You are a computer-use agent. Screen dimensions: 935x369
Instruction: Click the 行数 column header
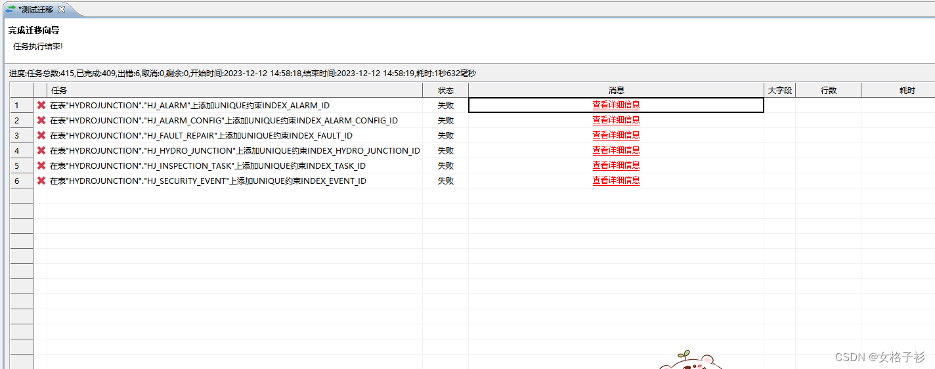click(828, 90)
